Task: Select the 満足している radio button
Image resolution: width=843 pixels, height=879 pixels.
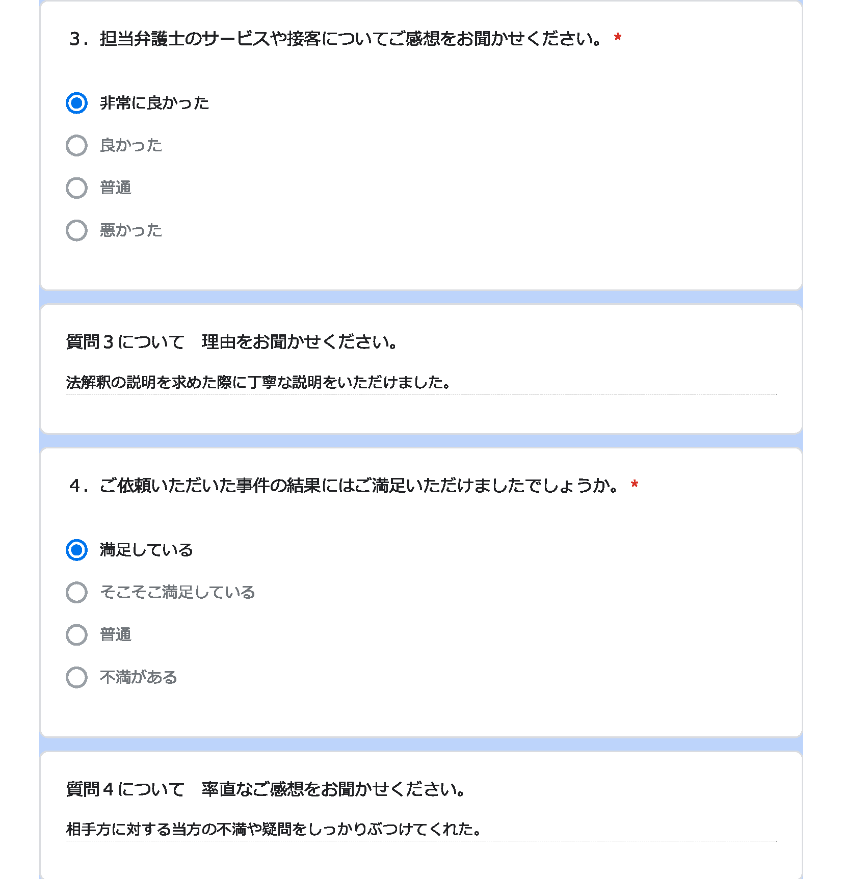Action: pos(76,550)
